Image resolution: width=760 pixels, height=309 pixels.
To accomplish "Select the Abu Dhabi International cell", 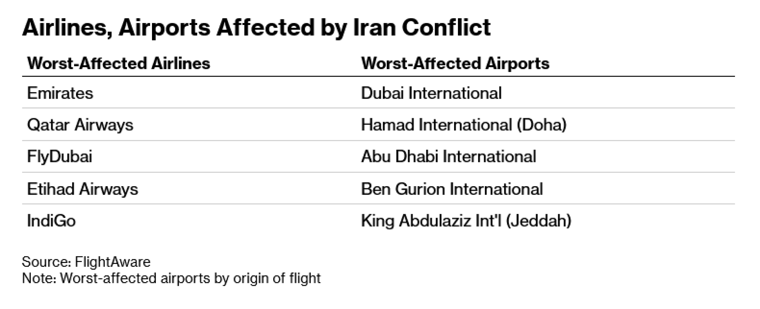I will tap(448, 157).
